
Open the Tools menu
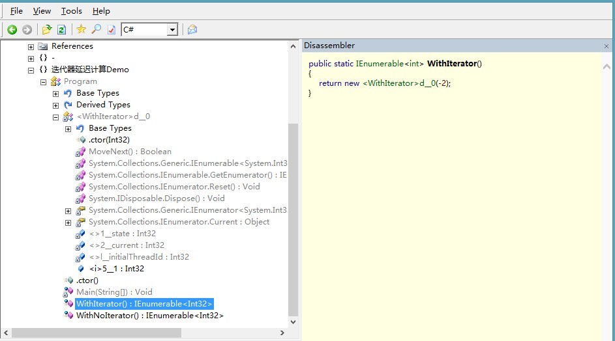click(x=71, y=11)
